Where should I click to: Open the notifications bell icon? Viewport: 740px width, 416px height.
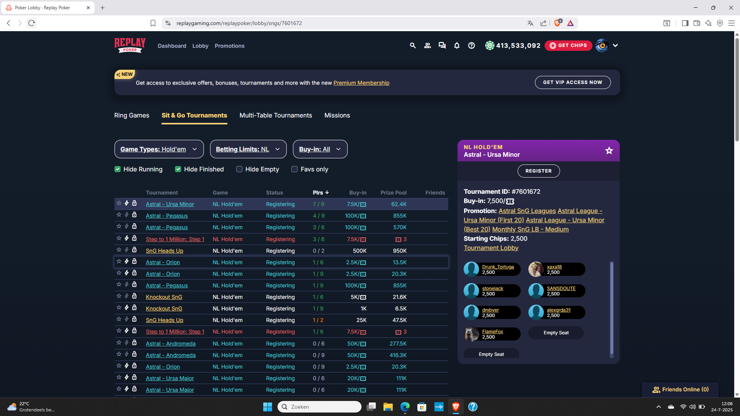[457, 45]
